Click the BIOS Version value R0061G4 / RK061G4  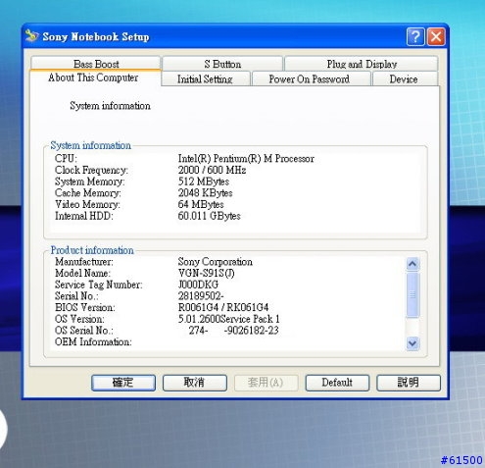tap(223, 307)
